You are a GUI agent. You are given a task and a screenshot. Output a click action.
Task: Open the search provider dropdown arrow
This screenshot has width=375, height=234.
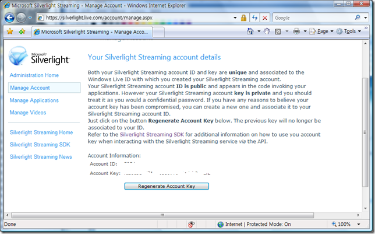[x=365, y=18]
